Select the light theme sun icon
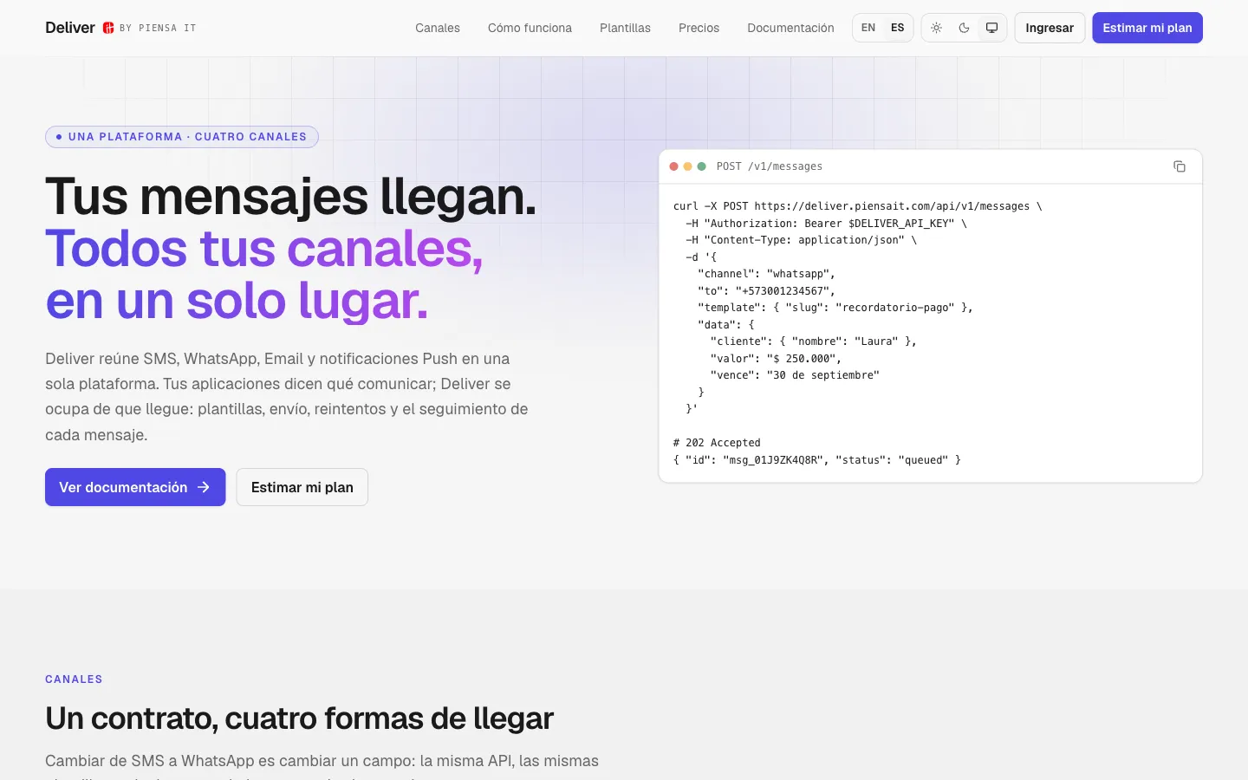1248x780 pixels. (x=936, y=28)
